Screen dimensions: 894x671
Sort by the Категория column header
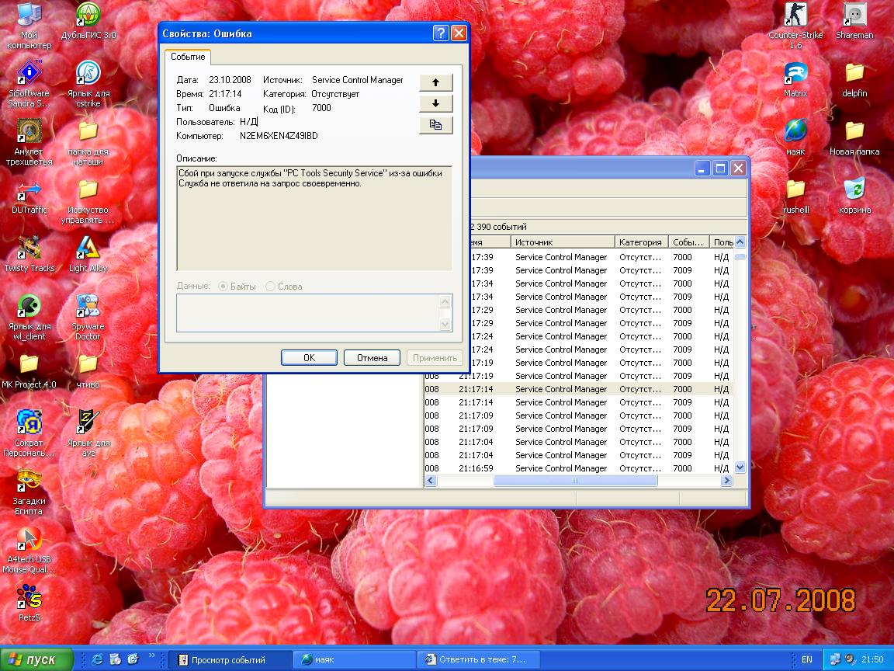coord(641,242)
